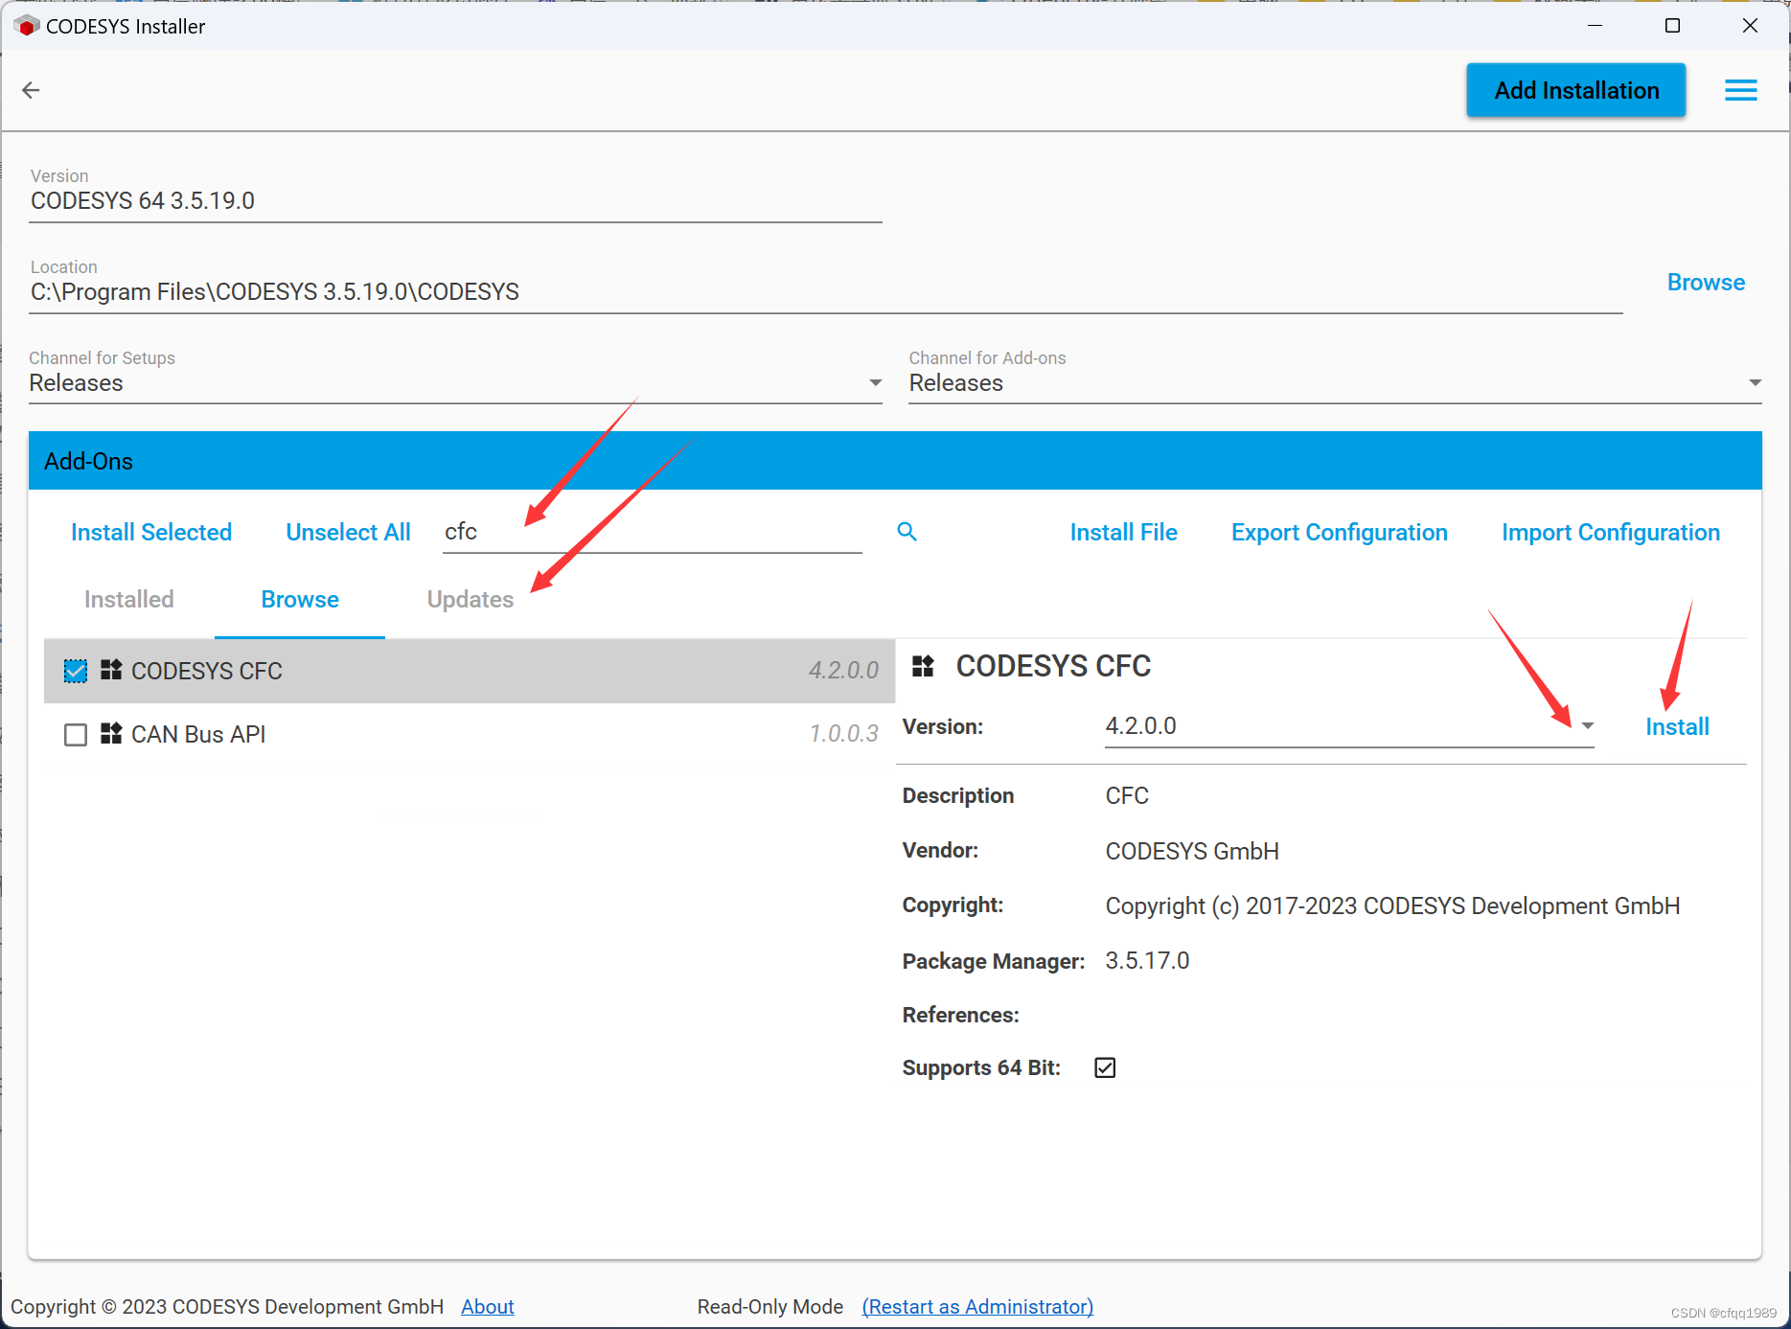Click the package icon beside CODESYS CFC row
This screenshot has height=1329, width=1791.
(111, 670)
